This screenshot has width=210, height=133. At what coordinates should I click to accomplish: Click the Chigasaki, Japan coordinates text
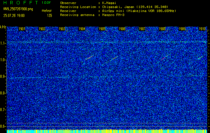pyautogui.click(x=135, y=7)
